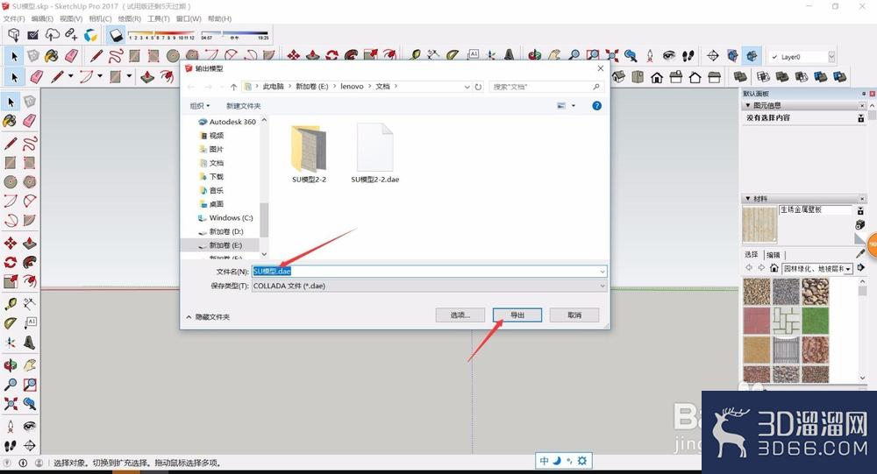Select the Axes tool in left toolbar
Viewport: 877px width, 474px height.
point(10,343)
